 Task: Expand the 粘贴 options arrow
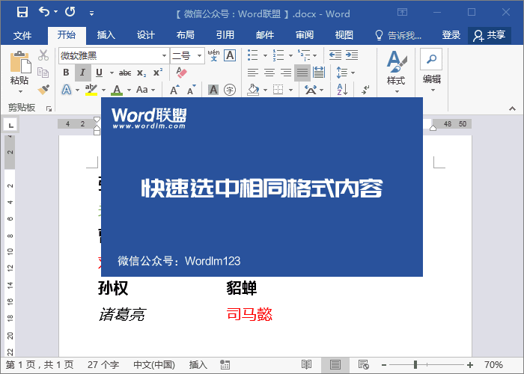(20, 91)
